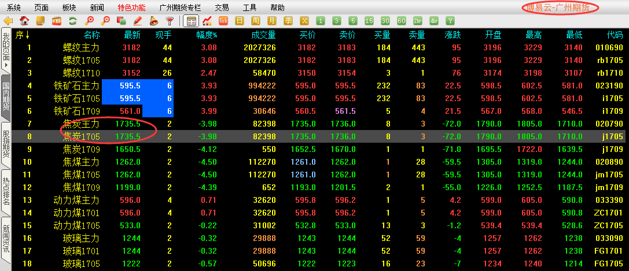Open the Tick chart view
Viewport: 629px width, 271px height.
[x=223, y=21]
